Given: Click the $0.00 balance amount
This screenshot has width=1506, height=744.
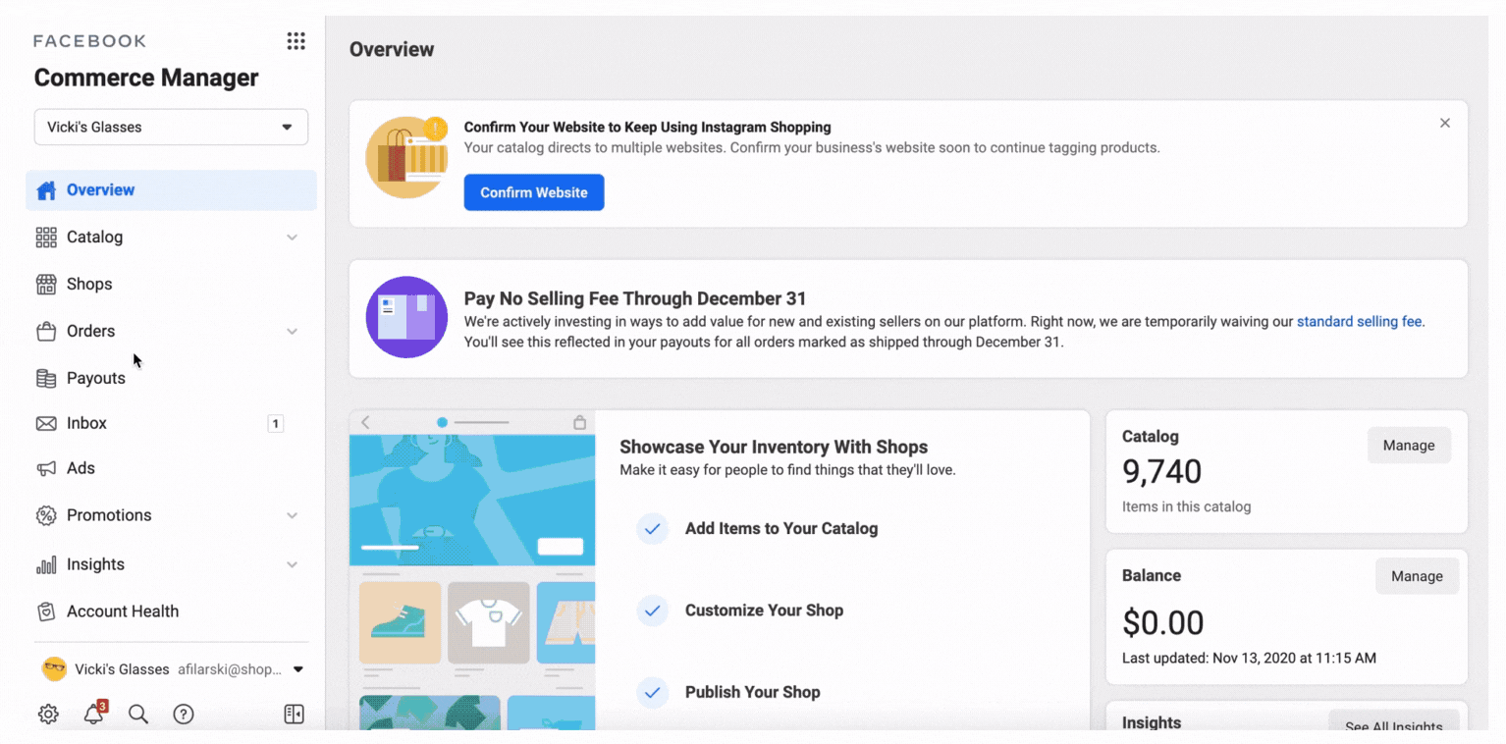Looking at the screenshot, I should click(x=1162, y=623).
